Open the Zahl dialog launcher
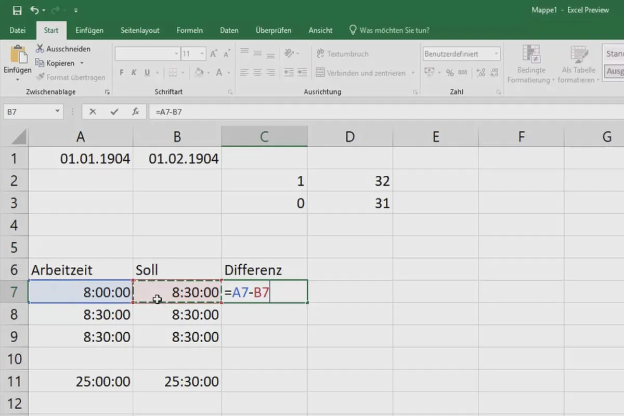The height and width of the screenshot is (416, 624). [x=499, y=92]
